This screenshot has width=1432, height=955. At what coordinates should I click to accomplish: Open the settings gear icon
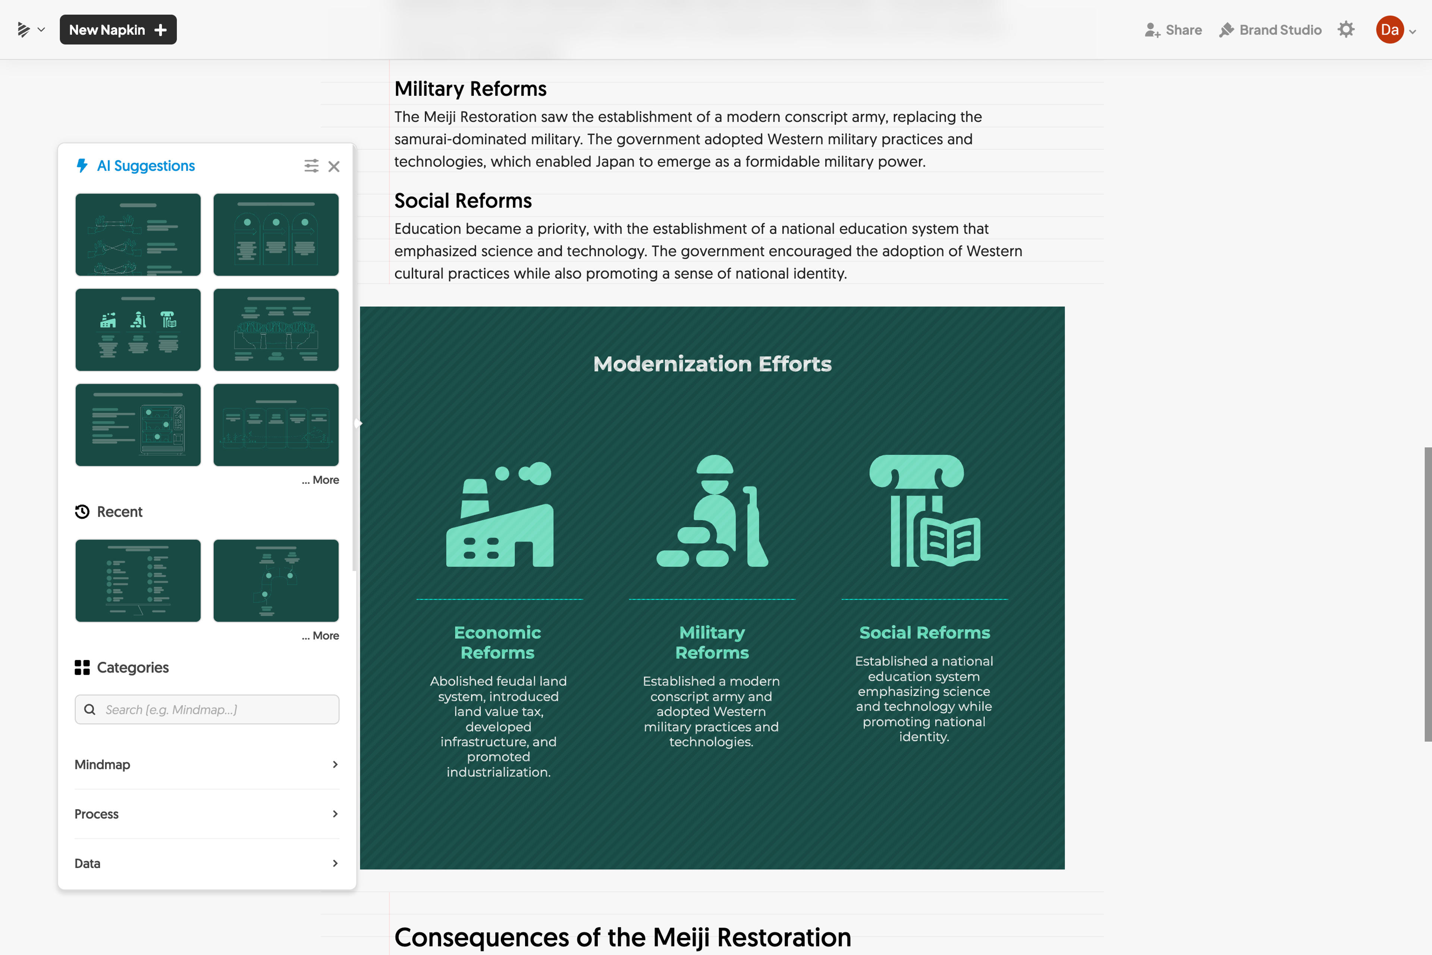tap(1346, 29)
